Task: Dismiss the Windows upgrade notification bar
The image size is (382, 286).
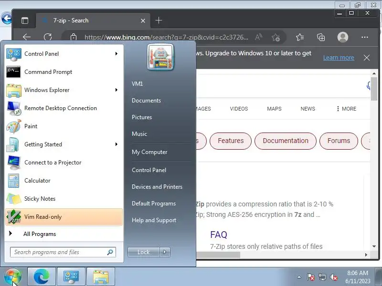Action: coord(367,58)
